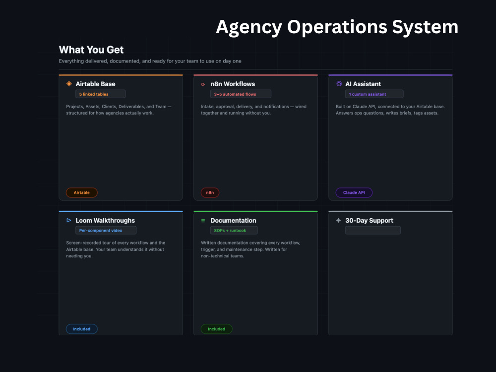496x372 pixels.
Task: Select the 'Per-component video' badge
Action: click(x=106, y=230)
